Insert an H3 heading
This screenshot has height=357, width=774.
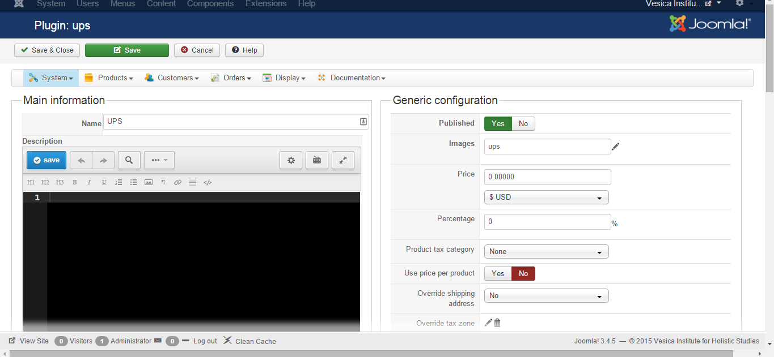click(60, 182)
